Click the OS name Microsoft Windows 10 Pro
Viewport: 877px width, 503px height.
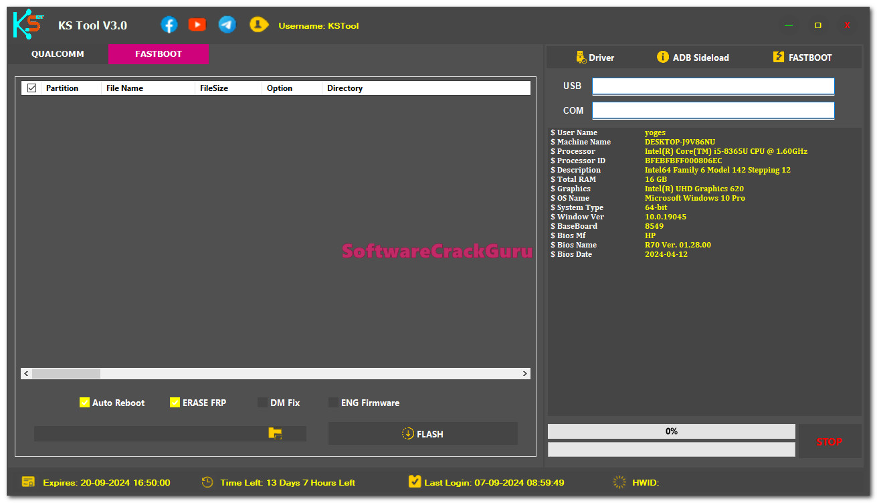point(694,198)
